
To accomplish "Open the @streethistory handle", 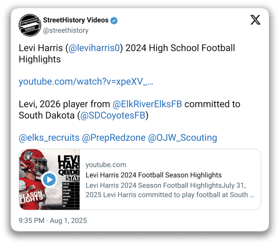I will (66, 31).
